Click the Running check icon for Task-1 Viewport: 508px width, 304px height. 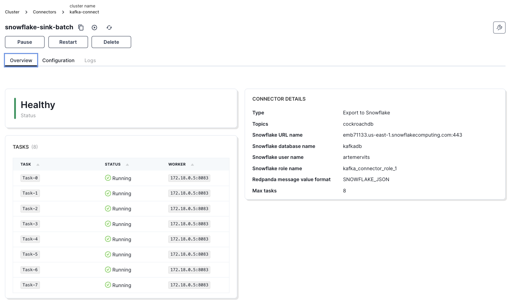click(108, 193)
